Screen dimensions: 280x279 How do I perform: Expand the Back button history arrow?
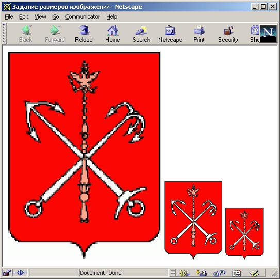[x=30, y=26]
